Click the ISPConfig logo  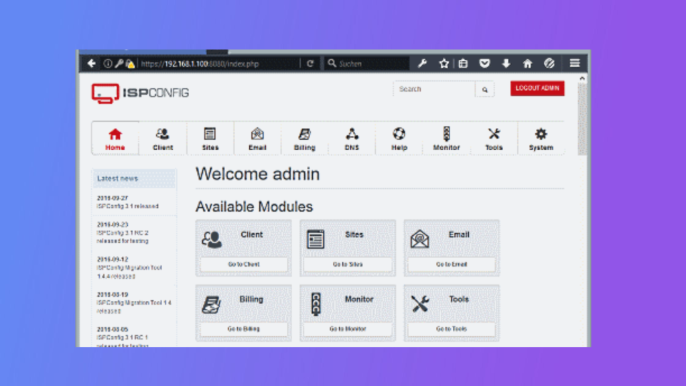tap(137, 92)
